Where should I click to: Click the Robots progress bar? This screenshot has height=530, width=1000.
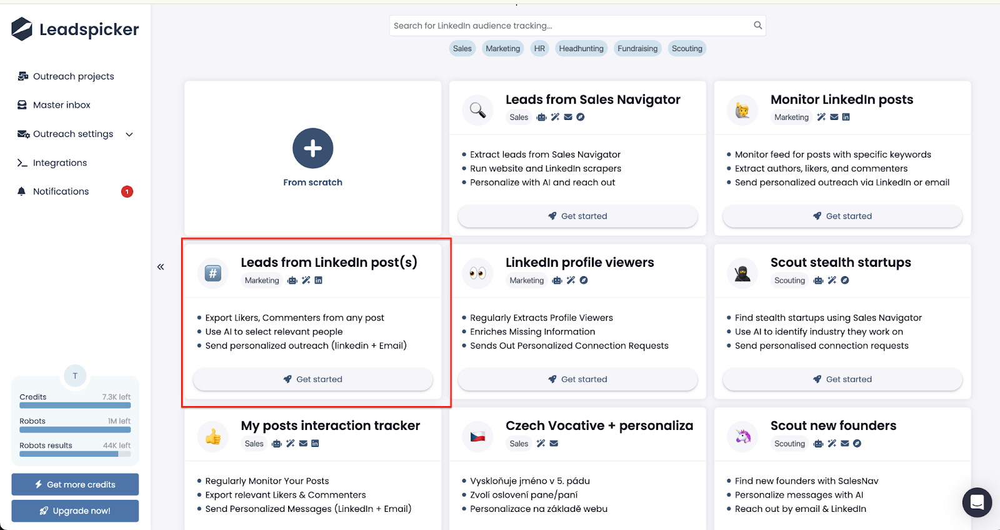[x=75, y=430]
